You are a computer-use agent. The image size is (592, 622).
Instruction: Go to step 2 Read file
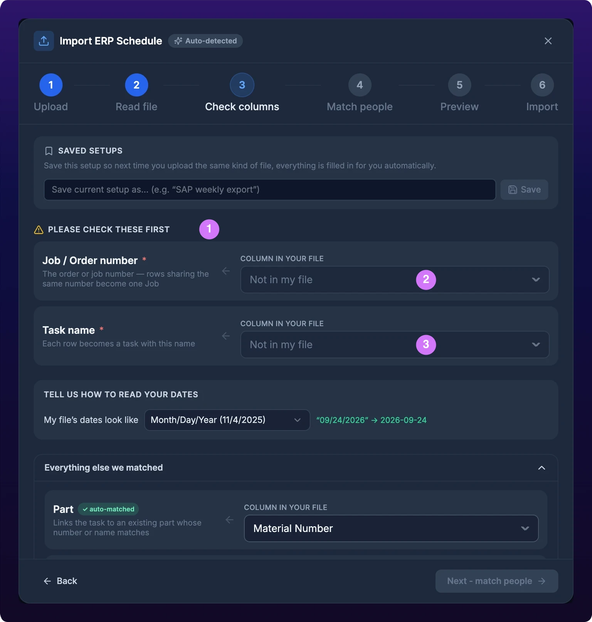tap(136, 93)
